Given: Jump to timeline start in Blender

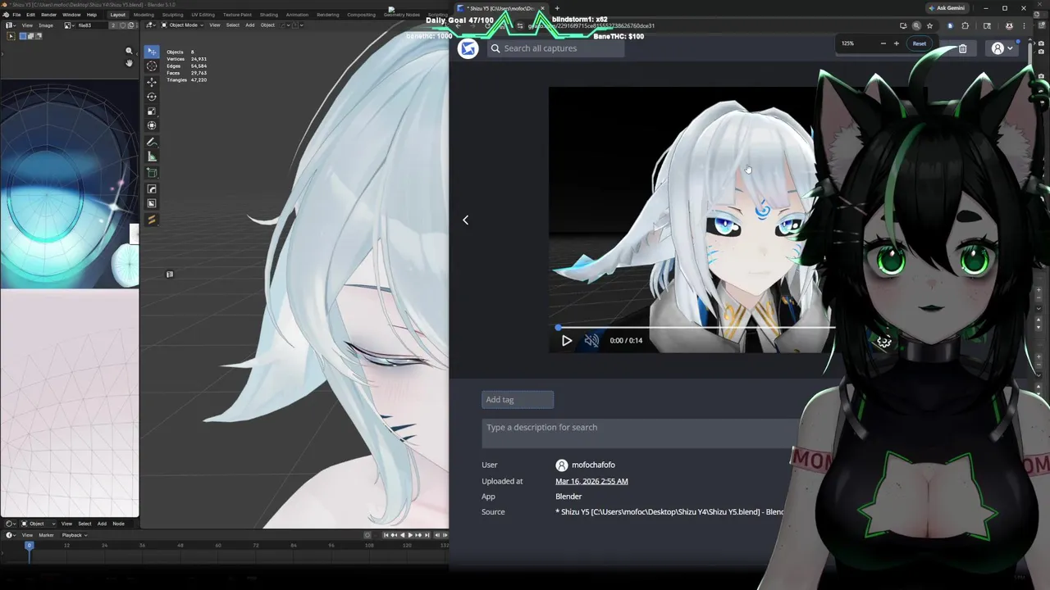Looking at the screenshot, I should point(386,535).
